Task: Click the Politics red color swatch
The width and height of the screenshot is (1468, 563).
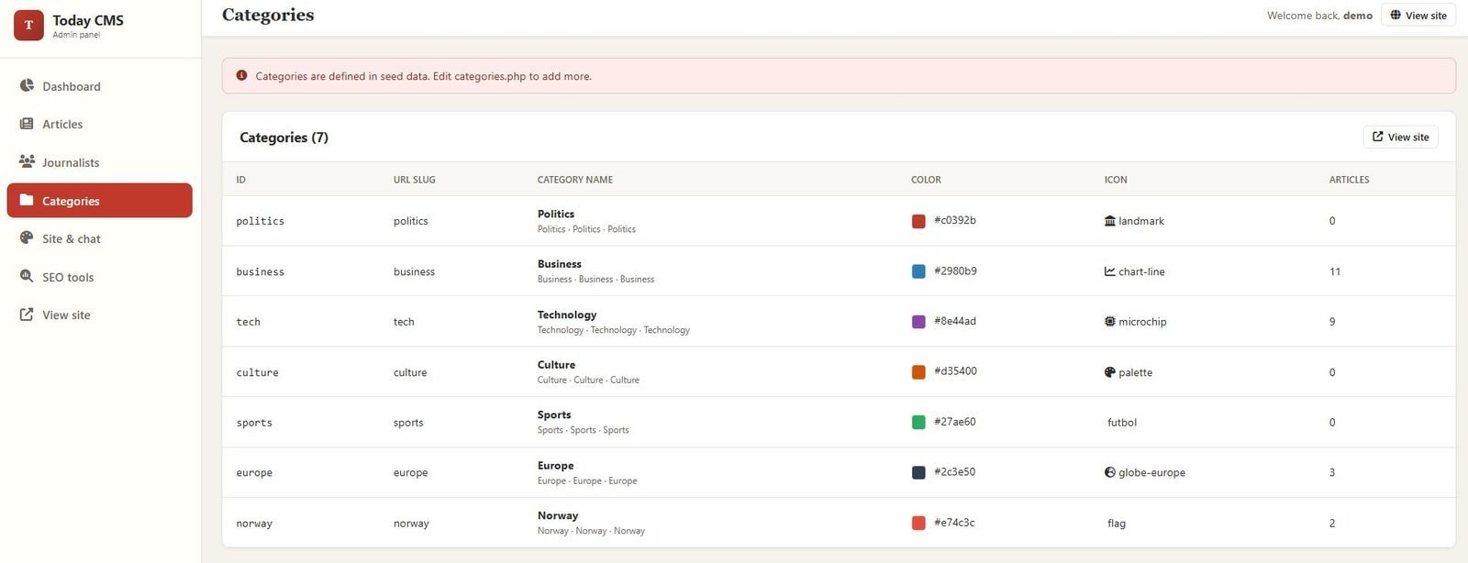Action: pyautogui.click(x=918, y=221)
